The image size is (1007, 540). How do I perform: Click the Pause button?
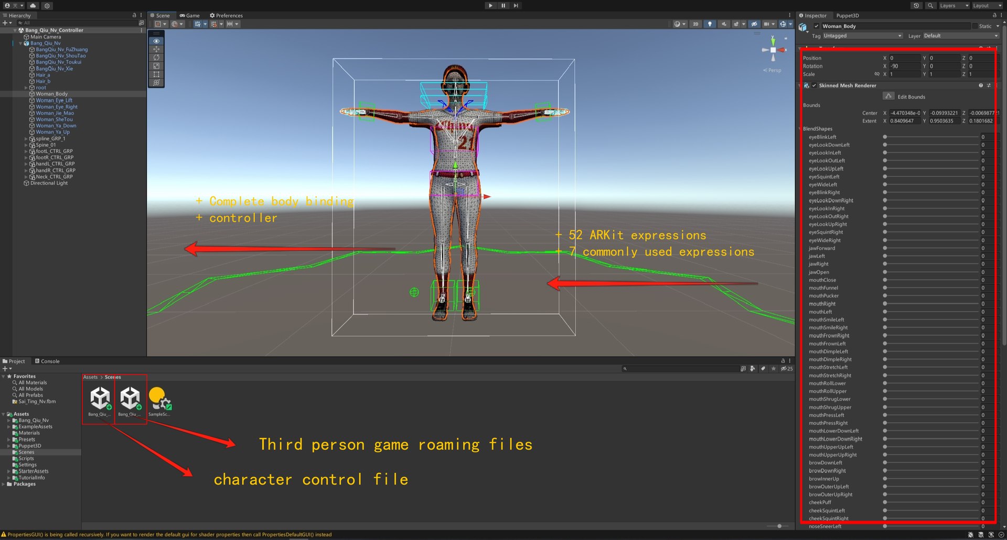coord(504,5)
